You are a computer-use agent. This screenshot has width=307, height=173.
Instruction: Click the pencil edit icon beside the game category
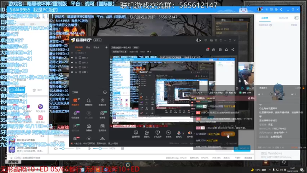[x=125, y=52]
